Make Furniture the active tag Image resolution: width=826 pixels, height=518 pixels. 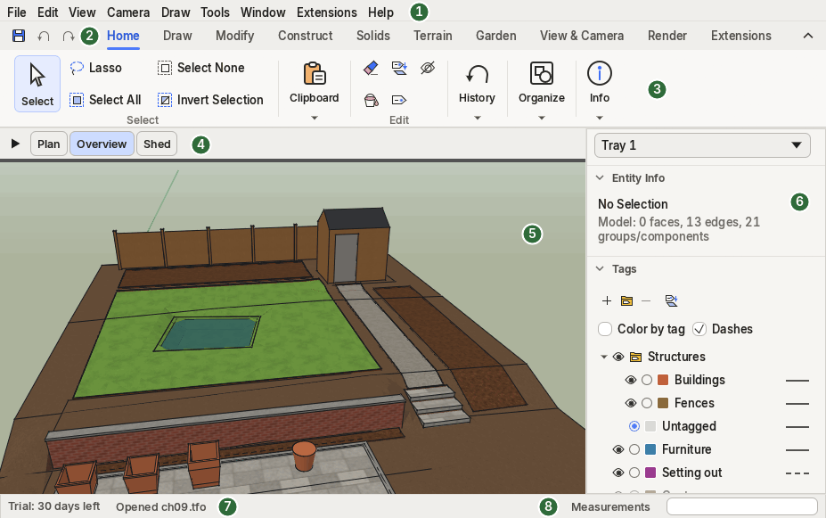tap(634, 449)
